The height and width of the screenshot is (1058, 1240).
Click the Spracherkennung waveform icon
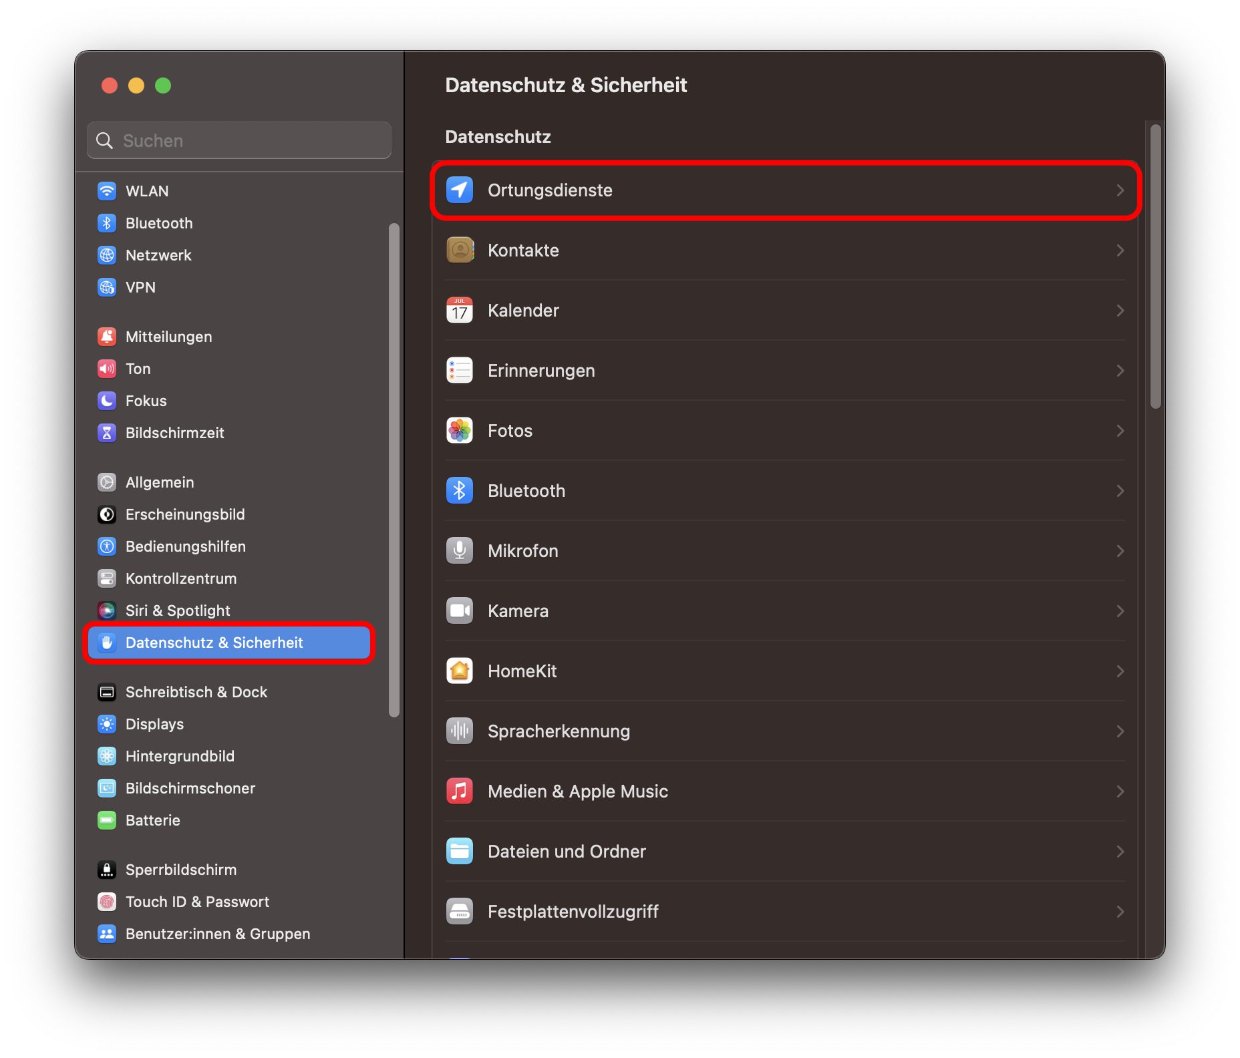tap(460, 731)
